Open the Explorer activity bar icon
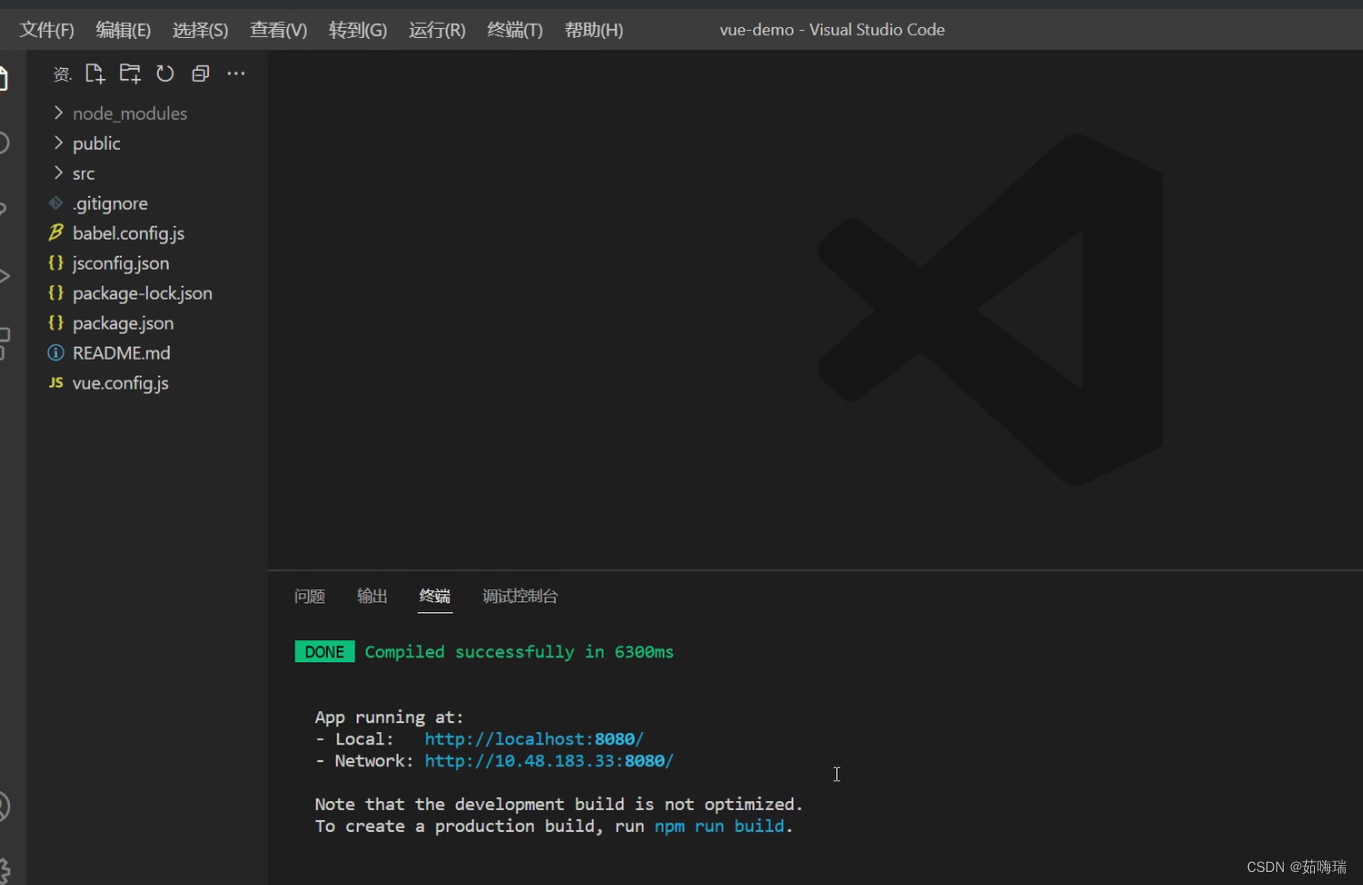 coord(4,78)
